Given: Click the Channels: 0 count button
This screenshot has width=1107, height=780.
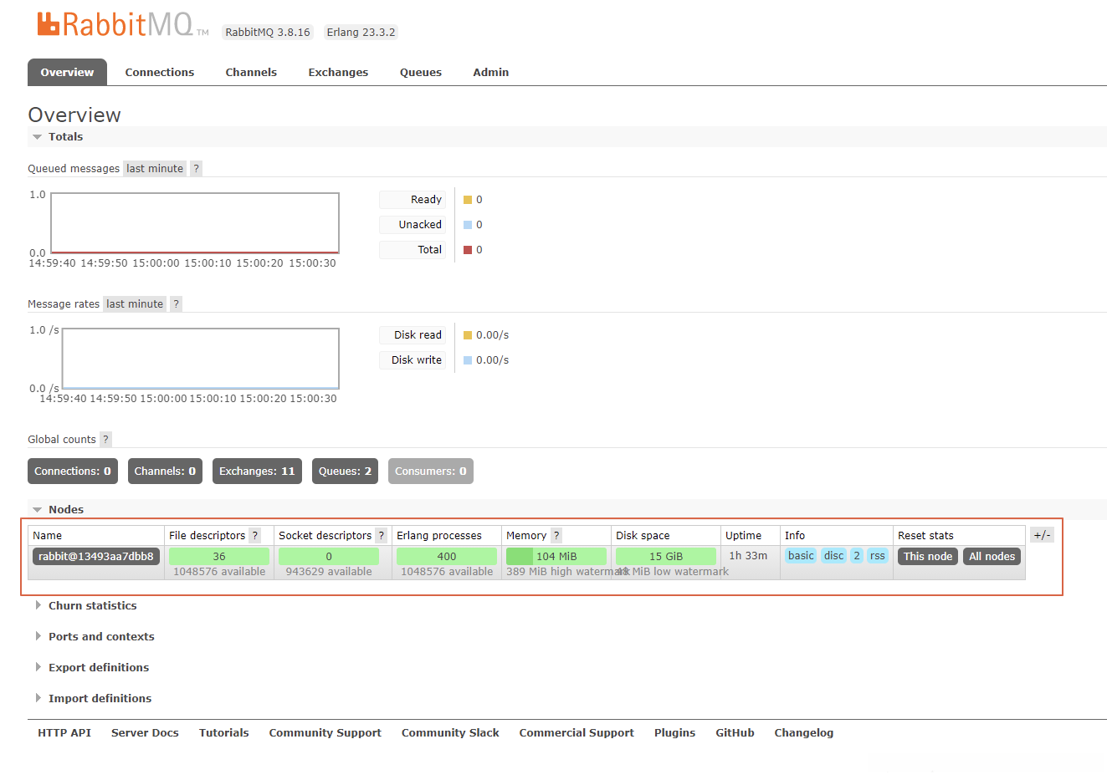Looking at the screenshot, I should pos(165,472).
